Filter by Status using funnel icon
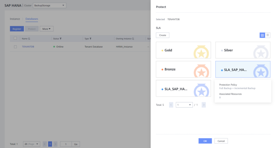The width and height of the screenshot is (275, 148). click(61, 39)
